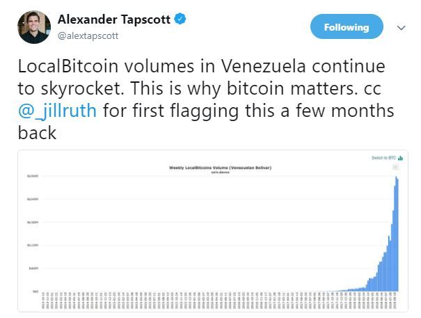Click Alexander Tapscott's profile avatar
The image size is (421, 318).
pos(33,27)
